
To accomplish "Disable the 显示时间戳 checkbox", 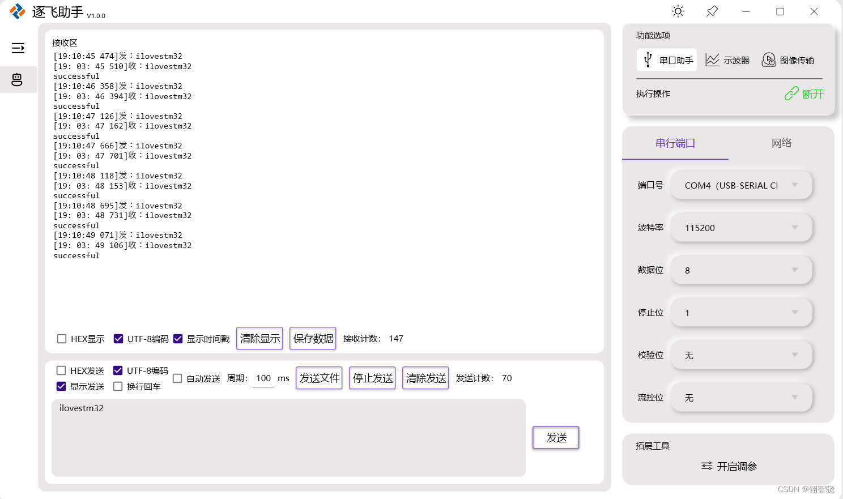I will tap(178, 339).
